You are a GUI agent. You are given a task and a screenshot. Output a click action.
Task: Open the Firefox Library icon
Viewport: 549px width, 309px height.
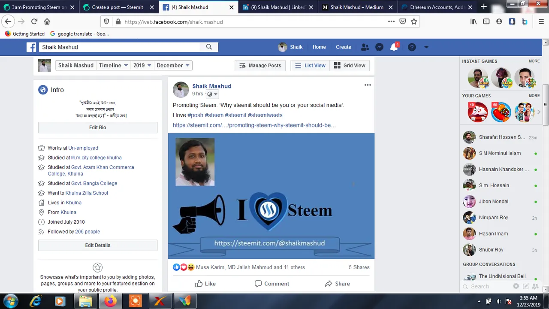[x=474, y=21]
